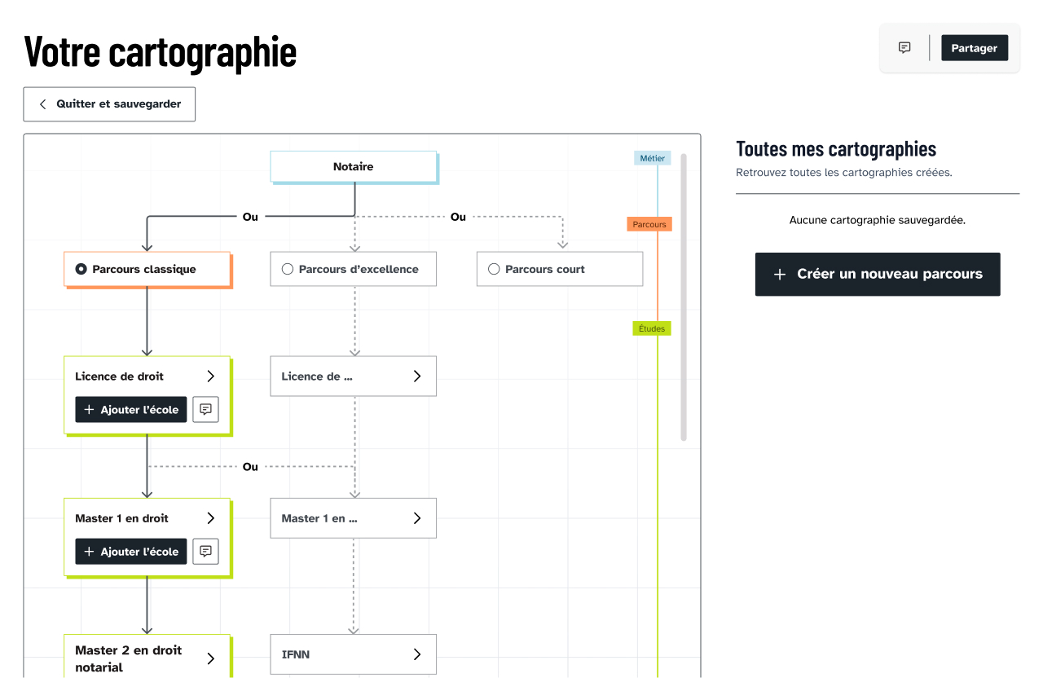
Task: Click the Partager button
Action: point(975,48)
